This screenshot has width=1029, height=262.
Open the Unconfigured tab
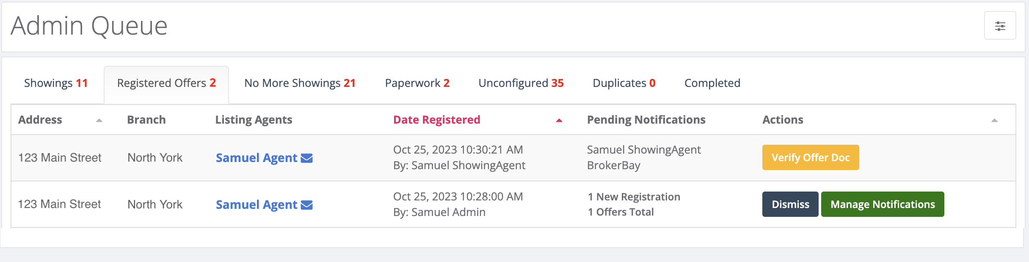pos(521,83)
